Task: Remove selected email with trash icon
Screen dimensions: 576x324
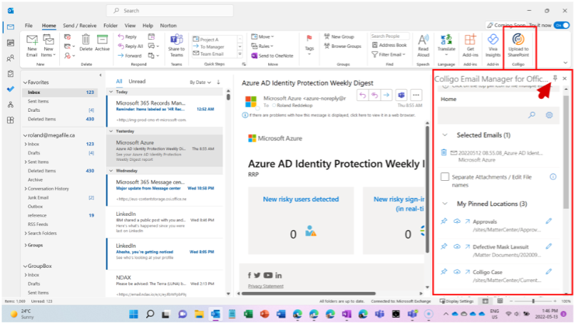Action: coord(443,152)
